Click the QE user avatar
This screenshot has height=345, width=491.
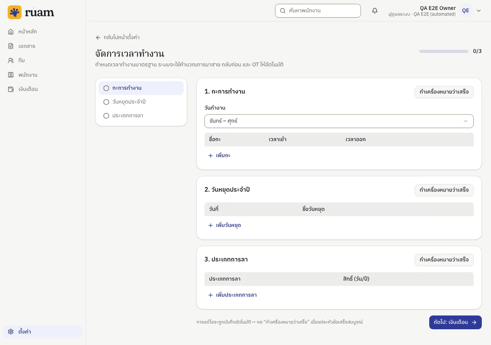[x=466, y=11]
